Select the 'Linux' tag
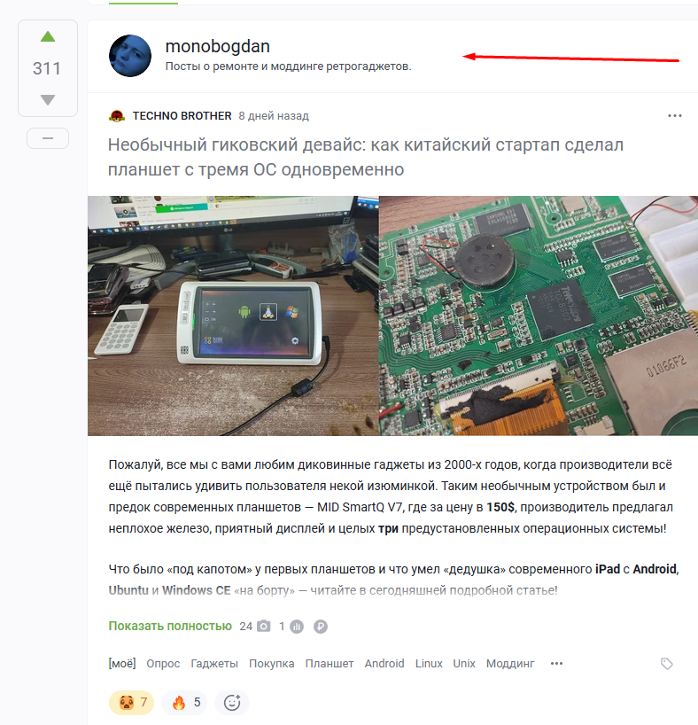The image size is (698, 725). click(x=429, y=664)
